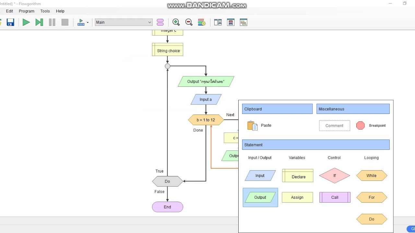Open the source code viewer icon
Image resolution: width=415 pixels, height=233 pixels.
243,22
